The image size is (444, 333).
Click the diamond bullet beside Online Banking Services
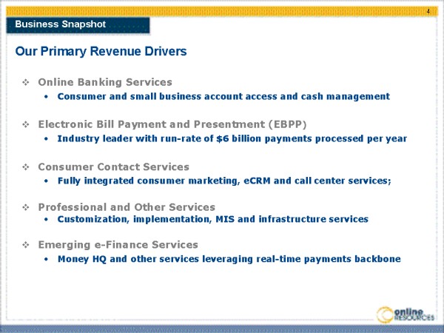[26, 82]
